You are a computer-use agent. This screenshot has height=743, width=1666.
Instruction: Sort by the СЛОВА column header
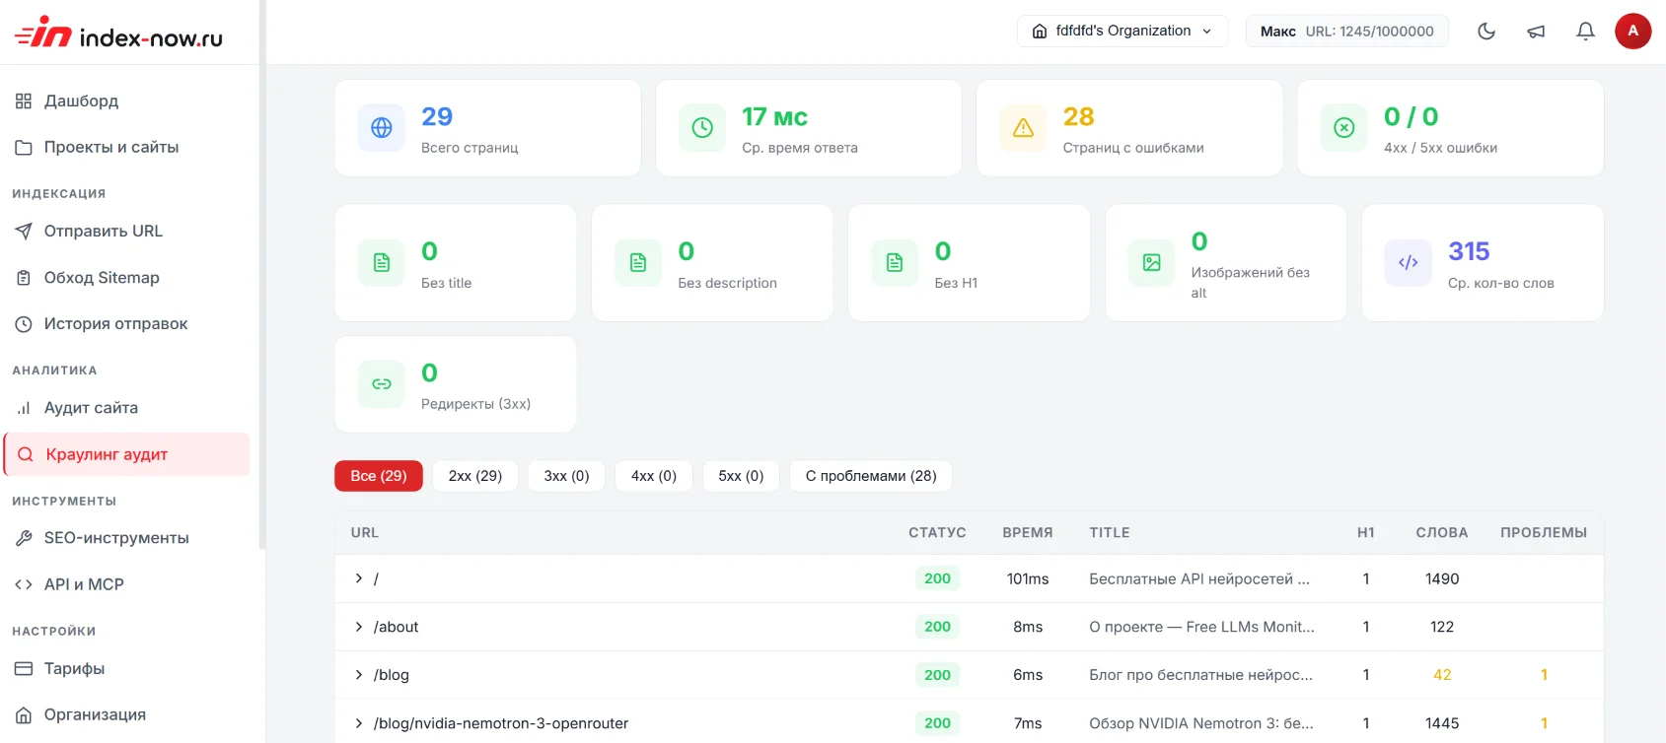tap(1442, 533)
